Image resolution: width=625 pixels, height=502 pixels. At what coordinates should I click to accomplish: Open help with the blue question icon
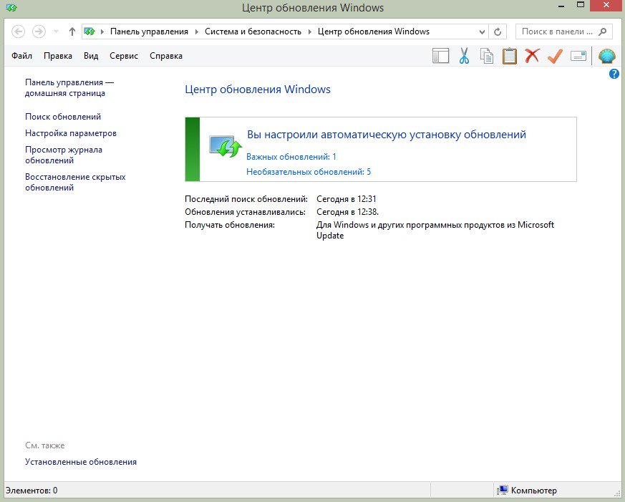tap(614, 74)
